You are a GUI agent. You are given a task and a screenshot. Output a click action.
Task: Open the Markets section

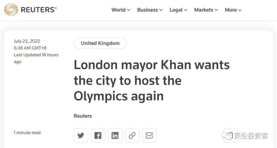[x=204, y=10]
